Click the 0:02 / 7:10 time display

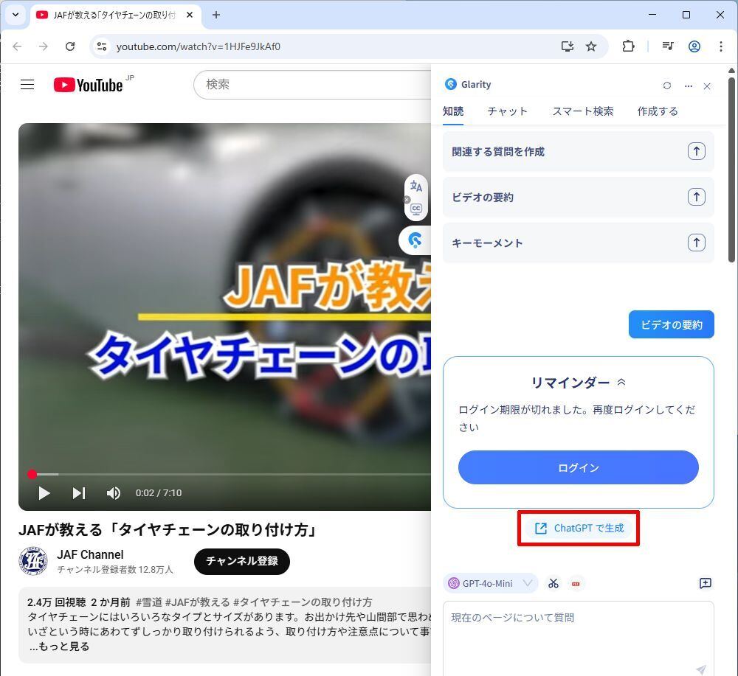click(159, 493)
